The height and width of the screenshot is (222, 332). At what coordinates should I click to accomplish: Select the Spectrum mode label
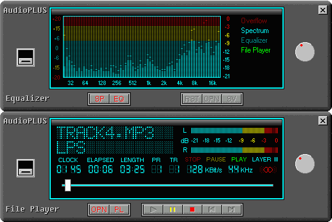(x=255, y=31)
